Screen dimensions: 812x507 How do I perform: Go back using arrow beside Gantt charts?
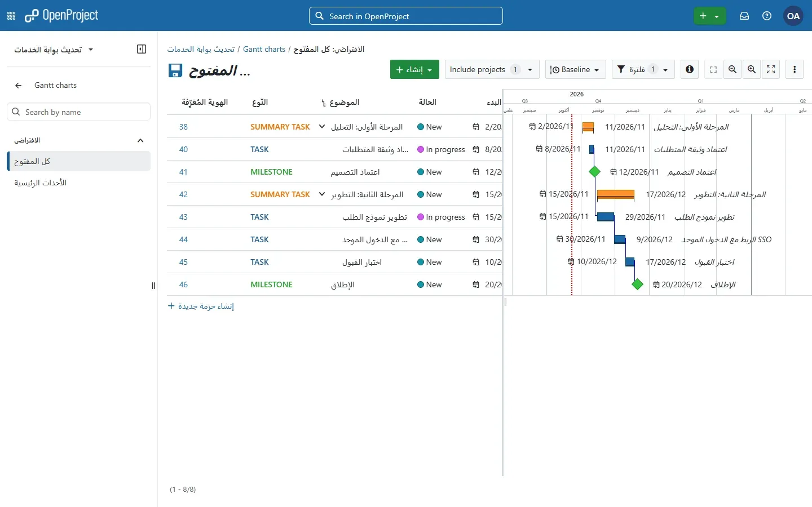click(x=19, y=86)
